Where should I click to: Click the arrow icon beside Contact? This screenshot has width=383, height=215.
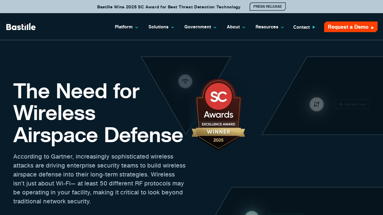(x=314, y=27)
